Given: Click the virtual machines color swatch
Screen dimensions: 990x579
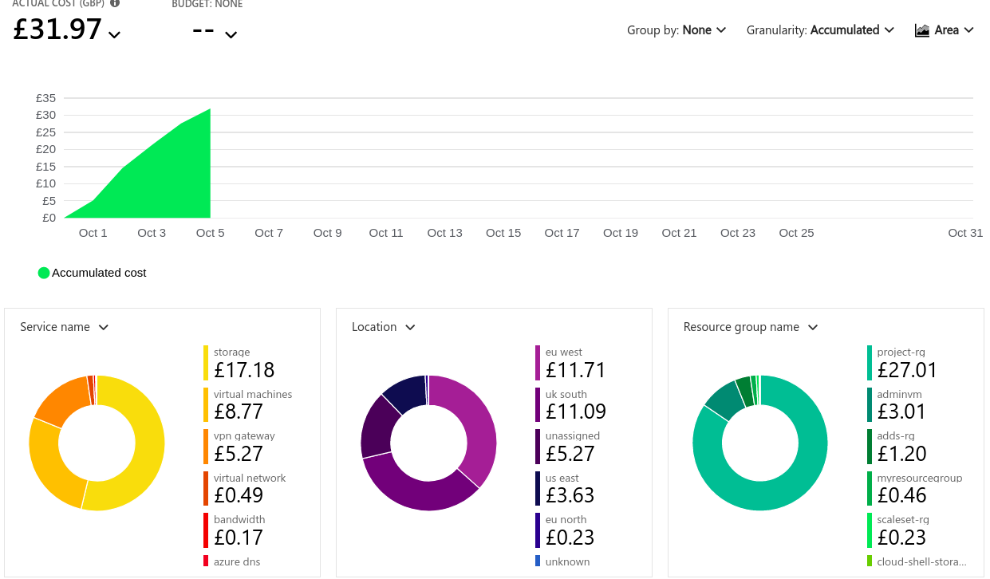Looking at the screenshot, I should 206,404.
